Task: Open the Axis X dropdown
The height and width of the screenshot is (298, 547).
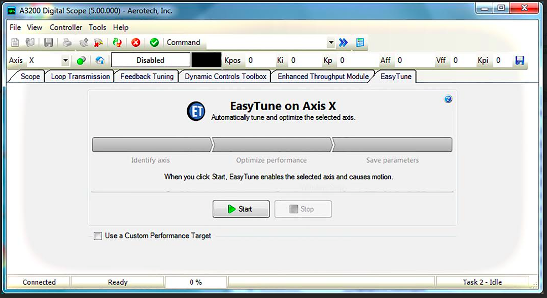Action: pos(65,60)
